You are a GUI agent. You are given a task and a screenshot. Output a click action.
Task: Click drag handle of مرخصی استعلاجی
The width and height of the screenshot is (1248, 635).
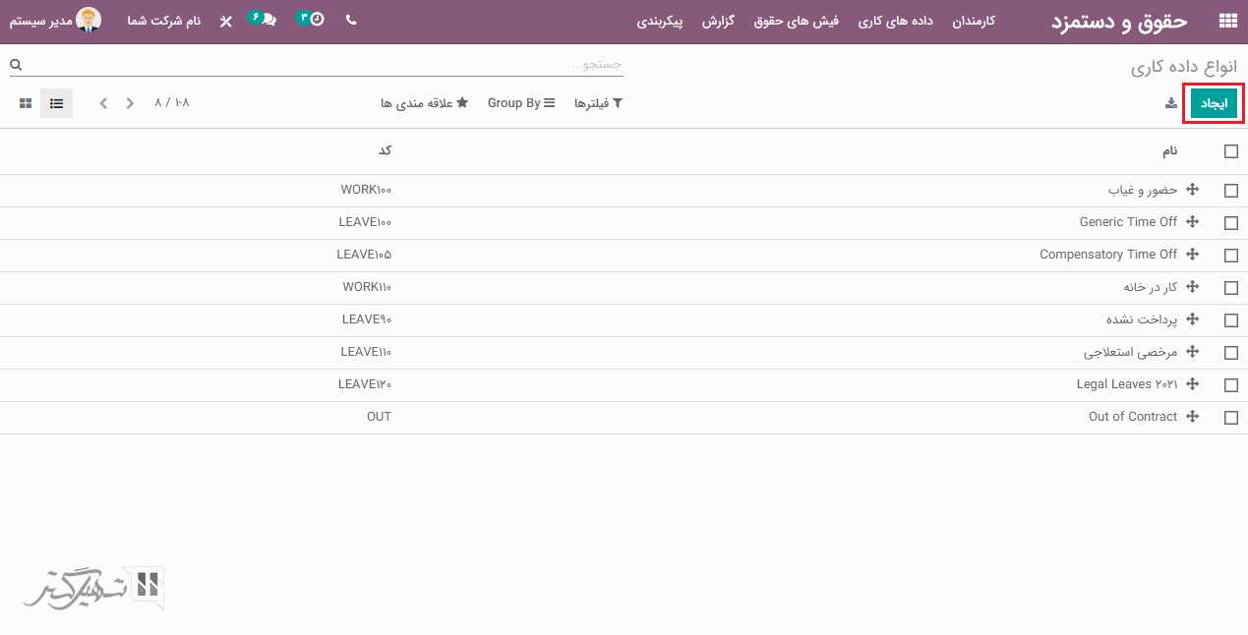1192,352
